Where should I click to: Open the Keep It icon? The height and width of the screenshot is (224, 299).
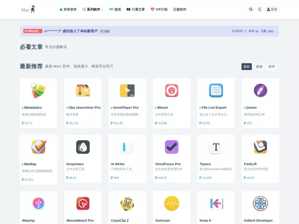[x=216, y=203]
